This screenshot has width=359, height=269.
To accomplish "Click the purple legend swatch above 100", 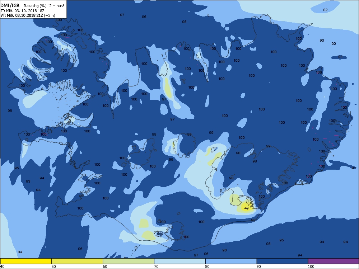I will pyautogui.click(x=334, y=261).
